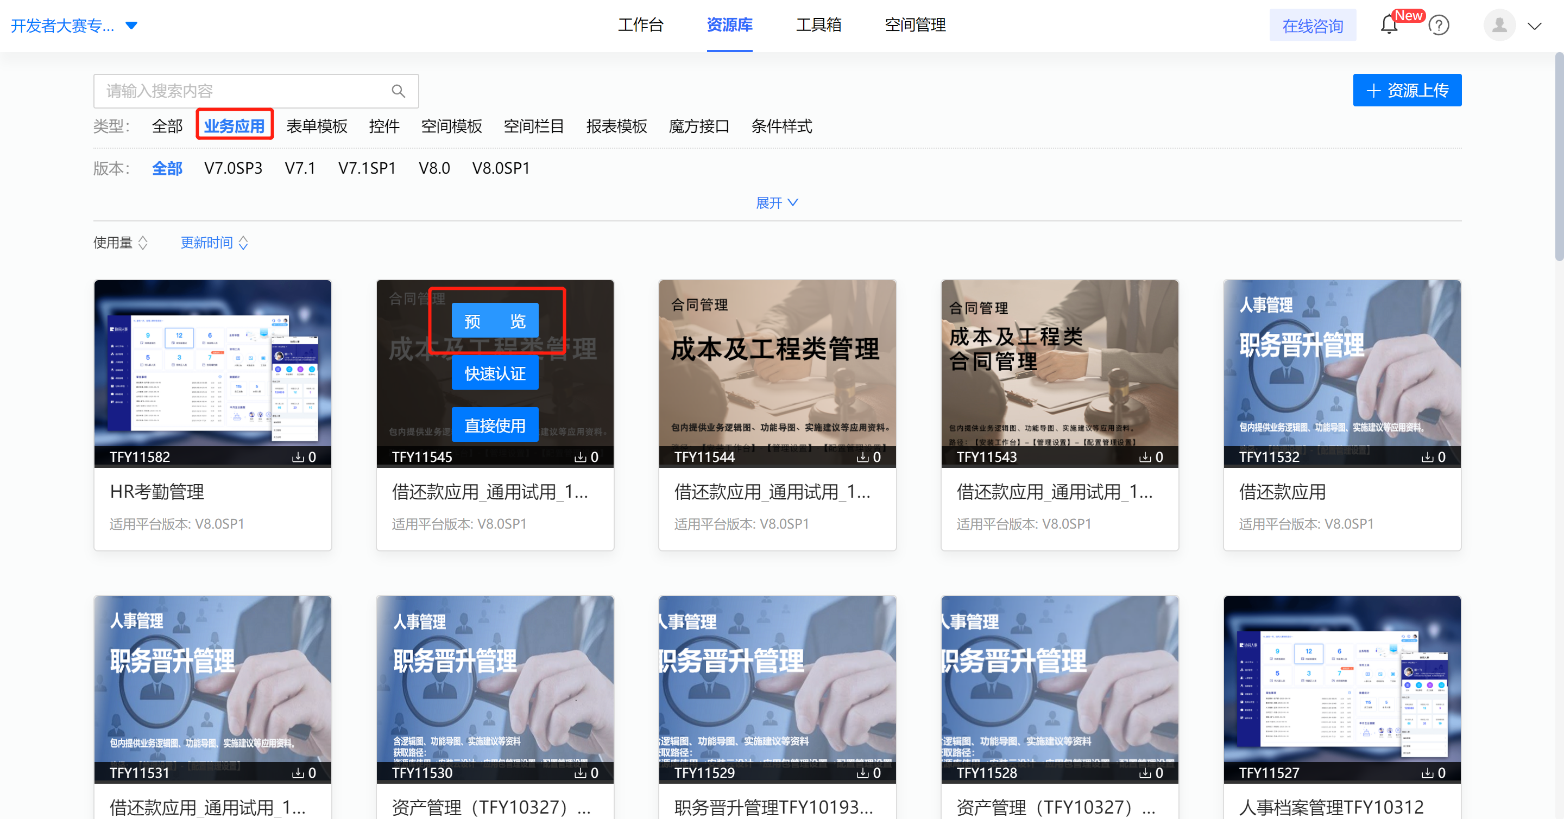Click title HR考勤管理

(156, 492)
